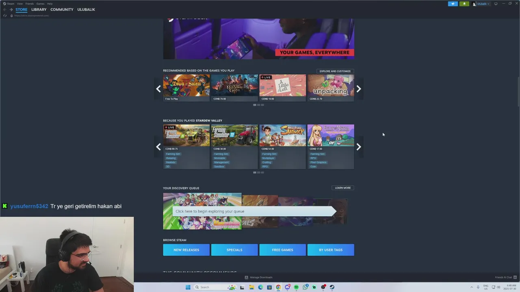Image resolution: width=520 pixels, height=292 pixels.
Task: Open the Farming Simulator 25 card
Action: click(186, 146)
